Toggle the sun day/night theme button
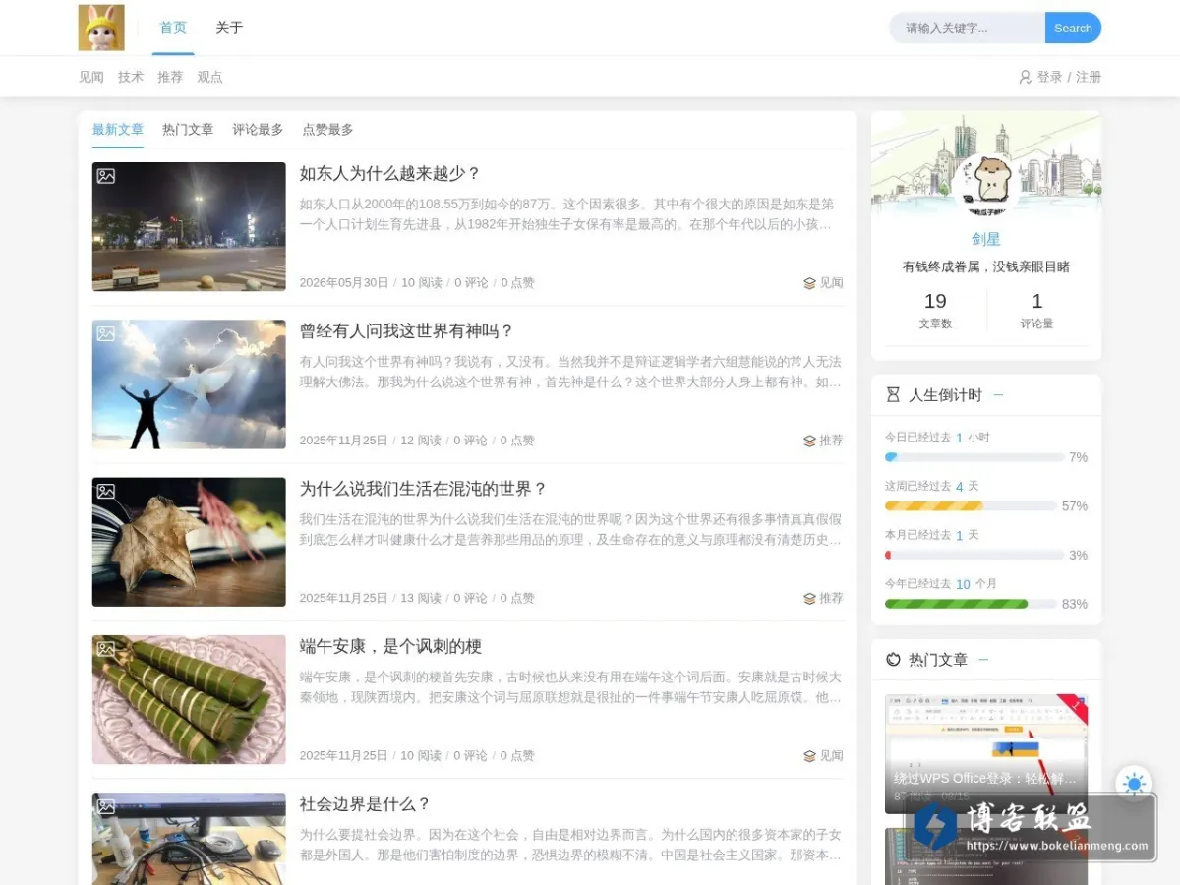 point(1134,784)
